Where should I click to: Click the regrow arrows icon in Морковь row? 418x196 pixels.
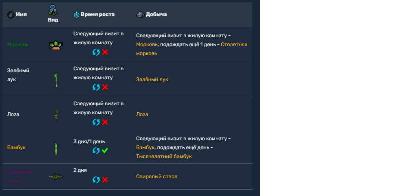pos(96,52)
